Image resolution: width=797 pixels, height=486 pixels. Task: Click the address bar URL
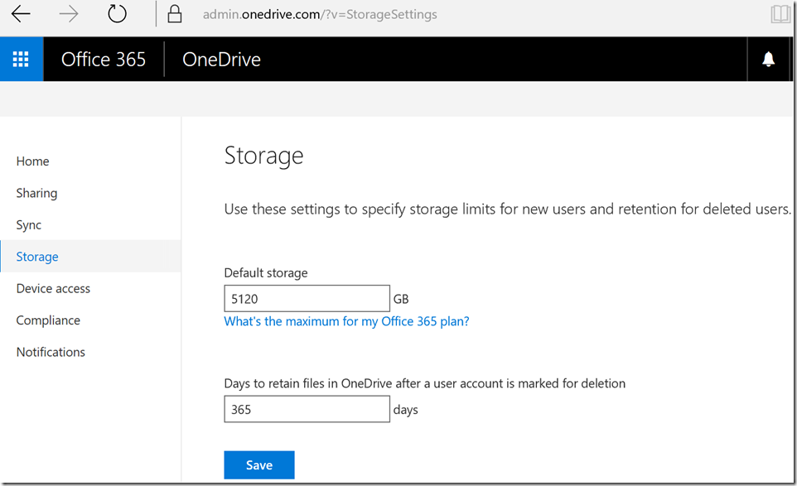(320, 14)
